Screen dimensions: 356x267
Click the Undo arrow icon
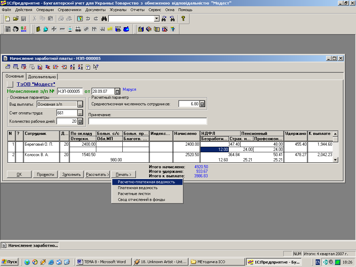point(88,19)
